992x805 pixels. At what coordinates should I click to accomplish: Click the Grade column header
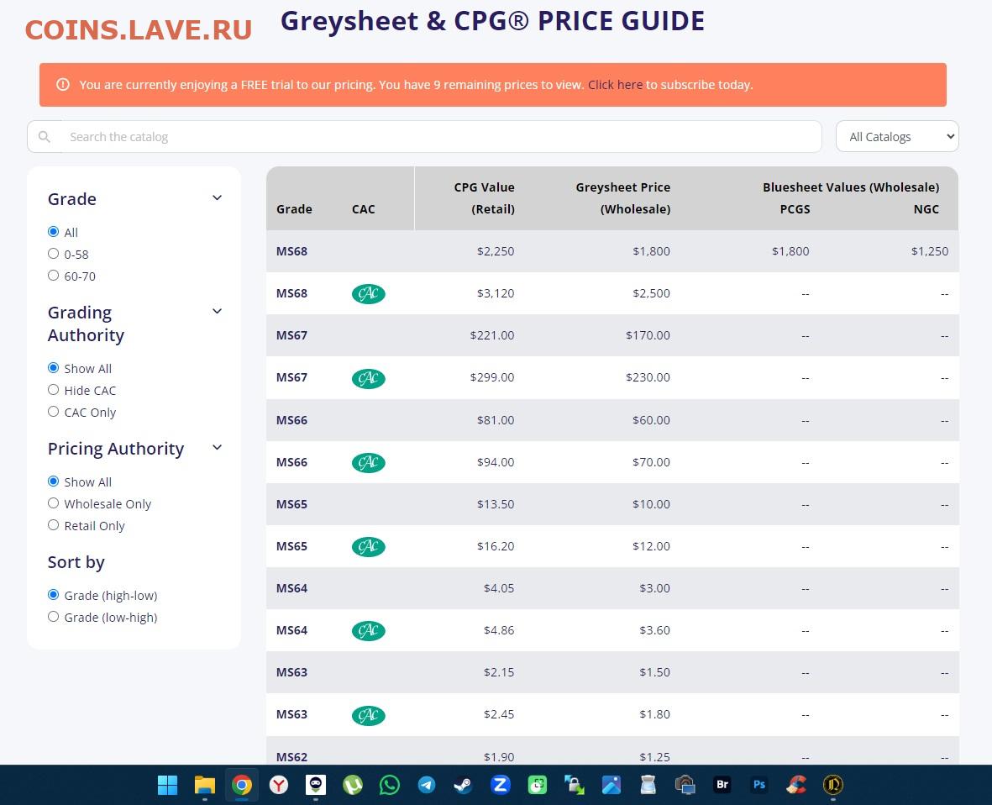coord(294,209)
